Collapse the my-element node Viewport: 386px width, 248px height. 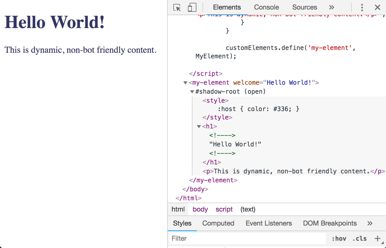pyautogui.click(x=185, y=82)
